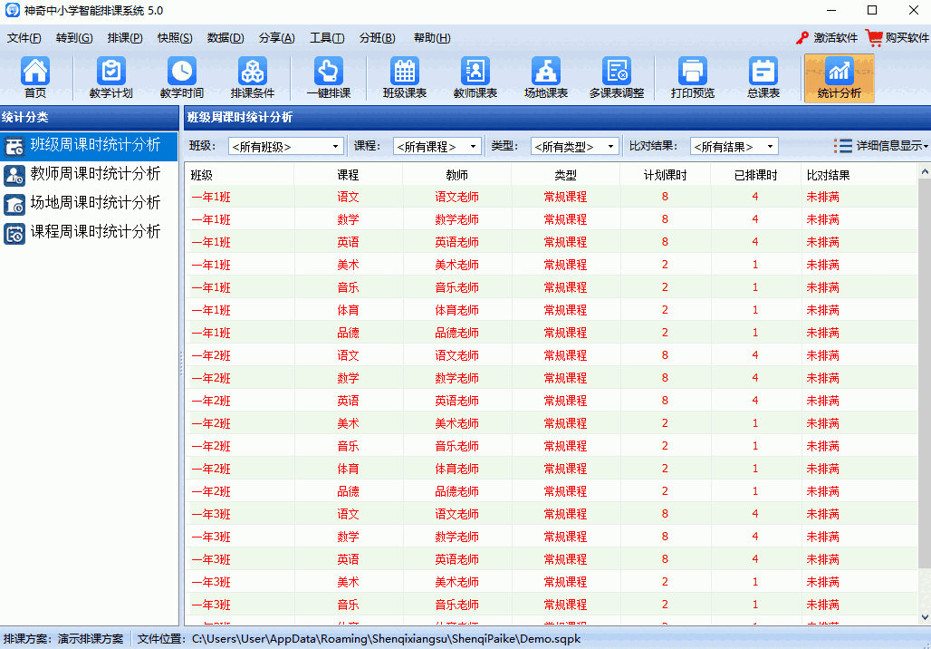Expand 详细信息显示 display options
This screenshot has width=931, height=649.
881,146
